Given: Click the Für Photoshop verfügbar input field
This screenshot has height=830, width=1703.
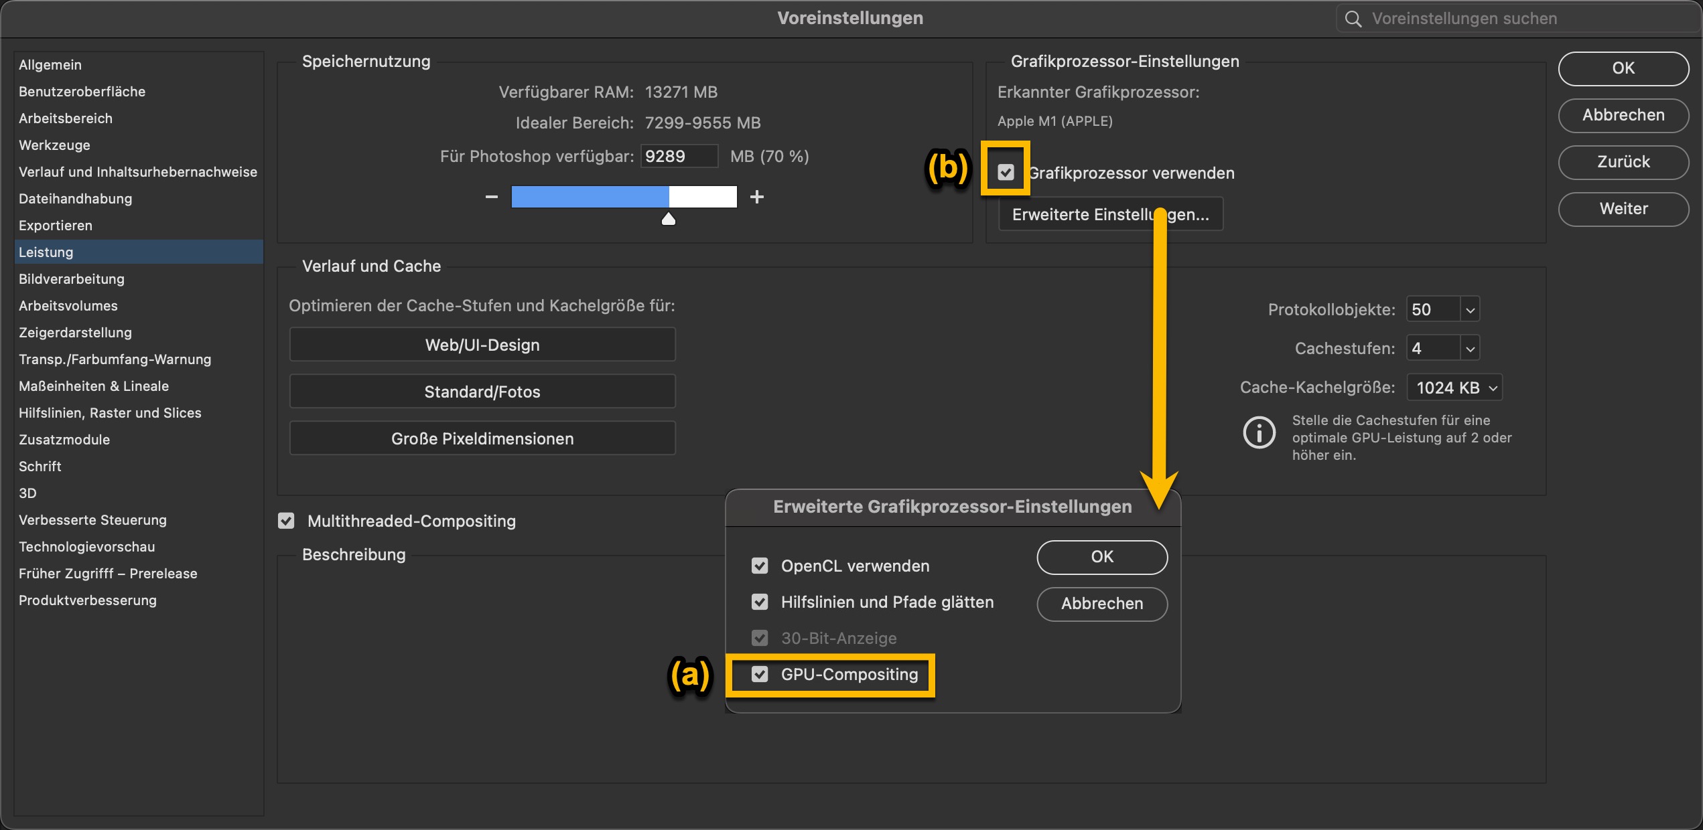Looking at the screenshot, I should point(678,157).
